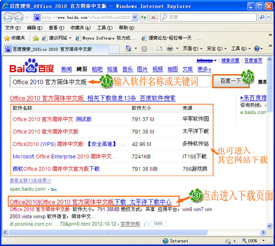Click the blue Help question mark icon
The image size is (275, 246).
257,48
